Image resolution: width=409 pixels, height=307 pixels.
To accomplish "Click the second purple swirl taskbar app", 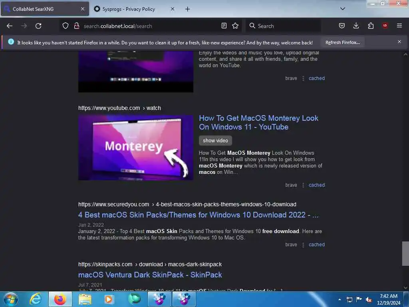I will point(184,299).
